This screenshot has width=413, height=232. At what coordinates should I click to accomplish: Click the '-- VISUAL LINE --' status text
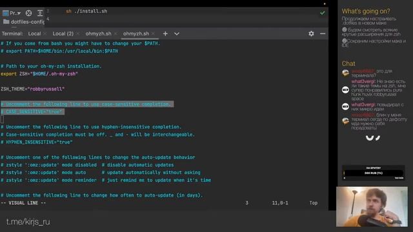[23, 203]
